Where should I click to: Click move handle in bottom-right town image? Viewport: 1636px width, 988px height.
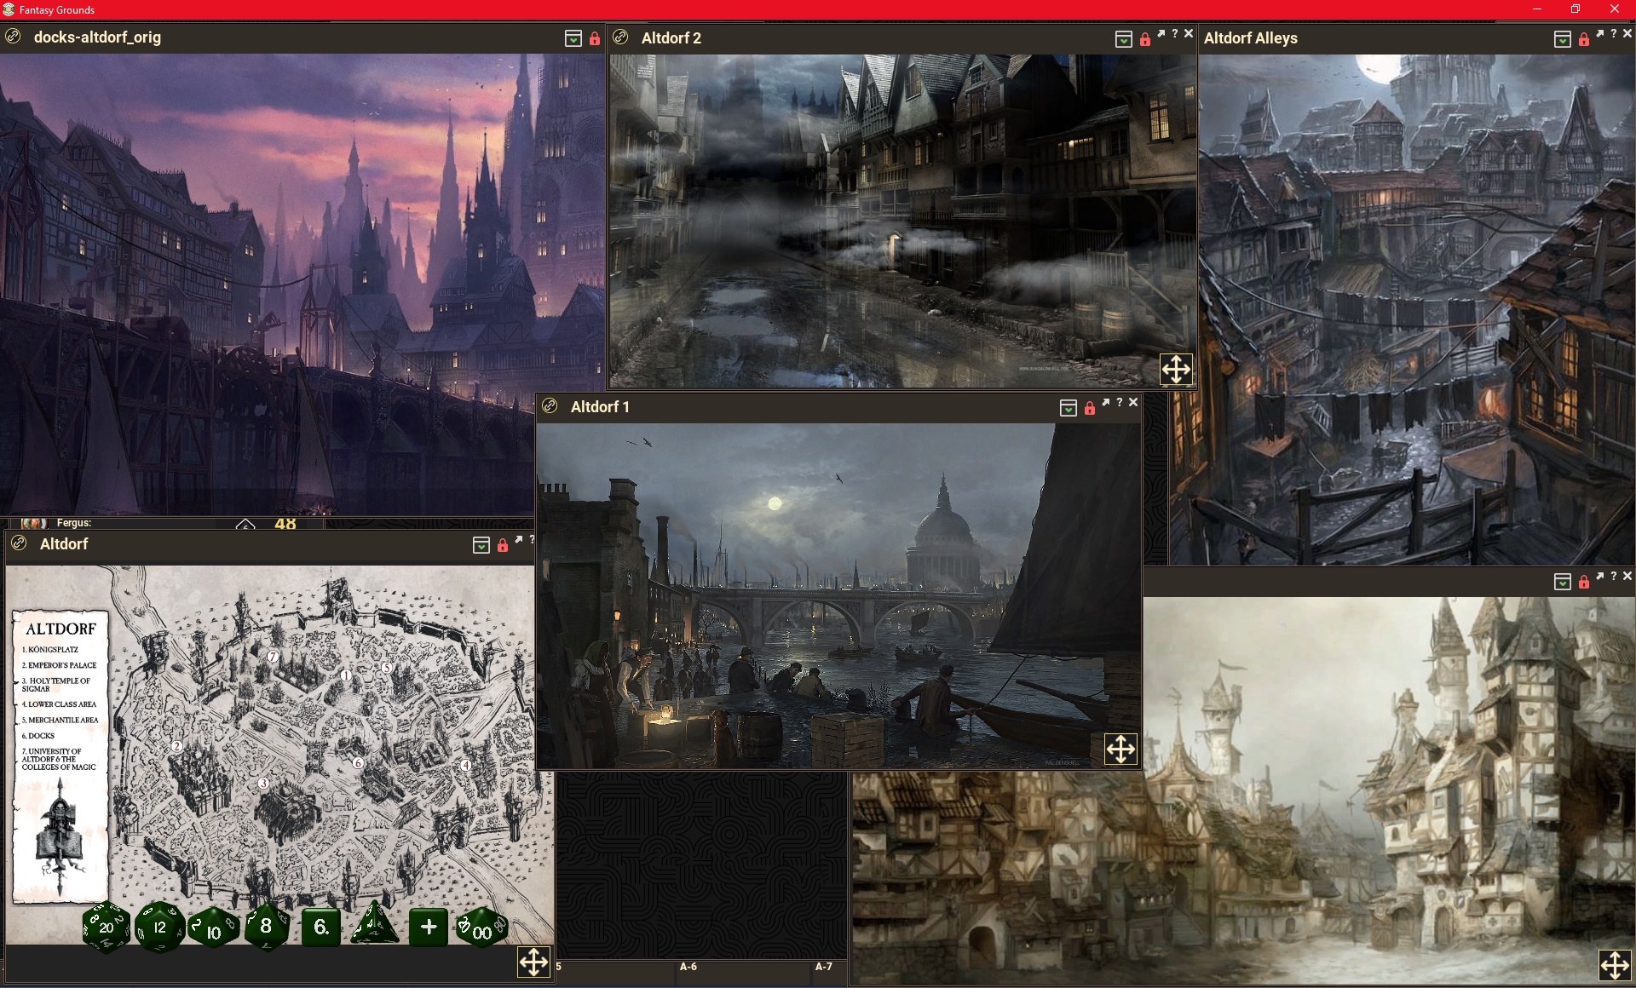click(x=1615, y=966)
